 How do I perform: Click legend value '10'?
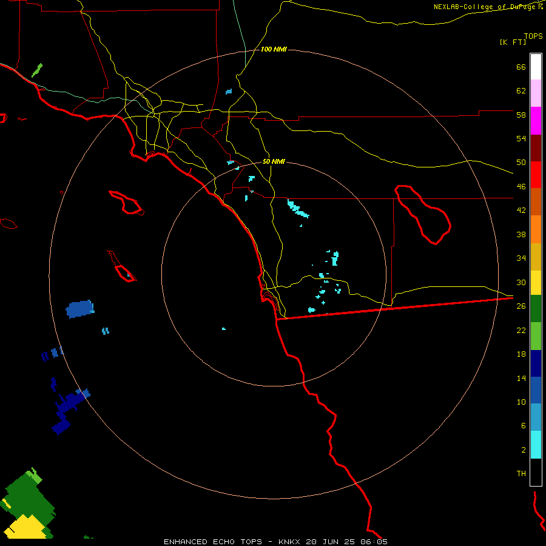[x=521, y=402]
